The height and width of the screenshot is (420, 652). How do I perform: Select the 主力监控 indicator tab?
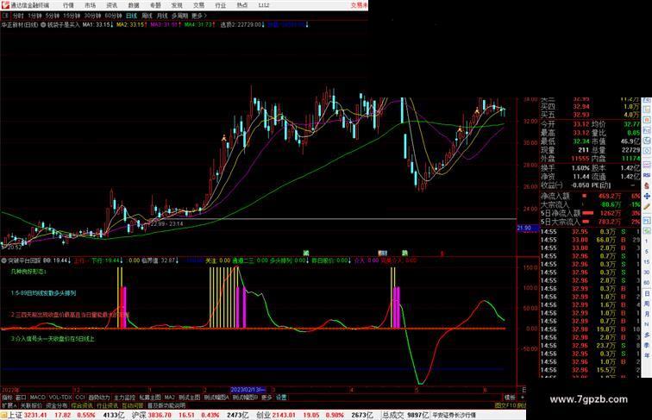(125, 398)
